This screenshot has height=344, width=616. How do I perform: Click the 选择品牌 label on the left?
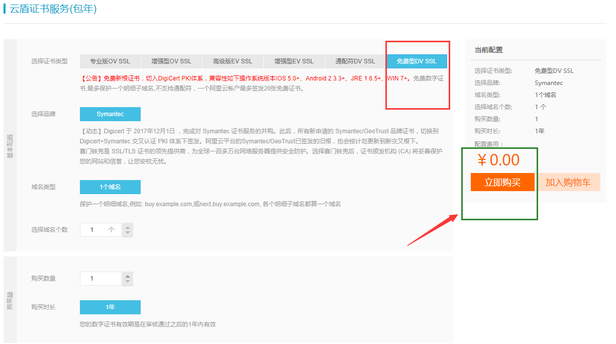click(x=43, y=114)
